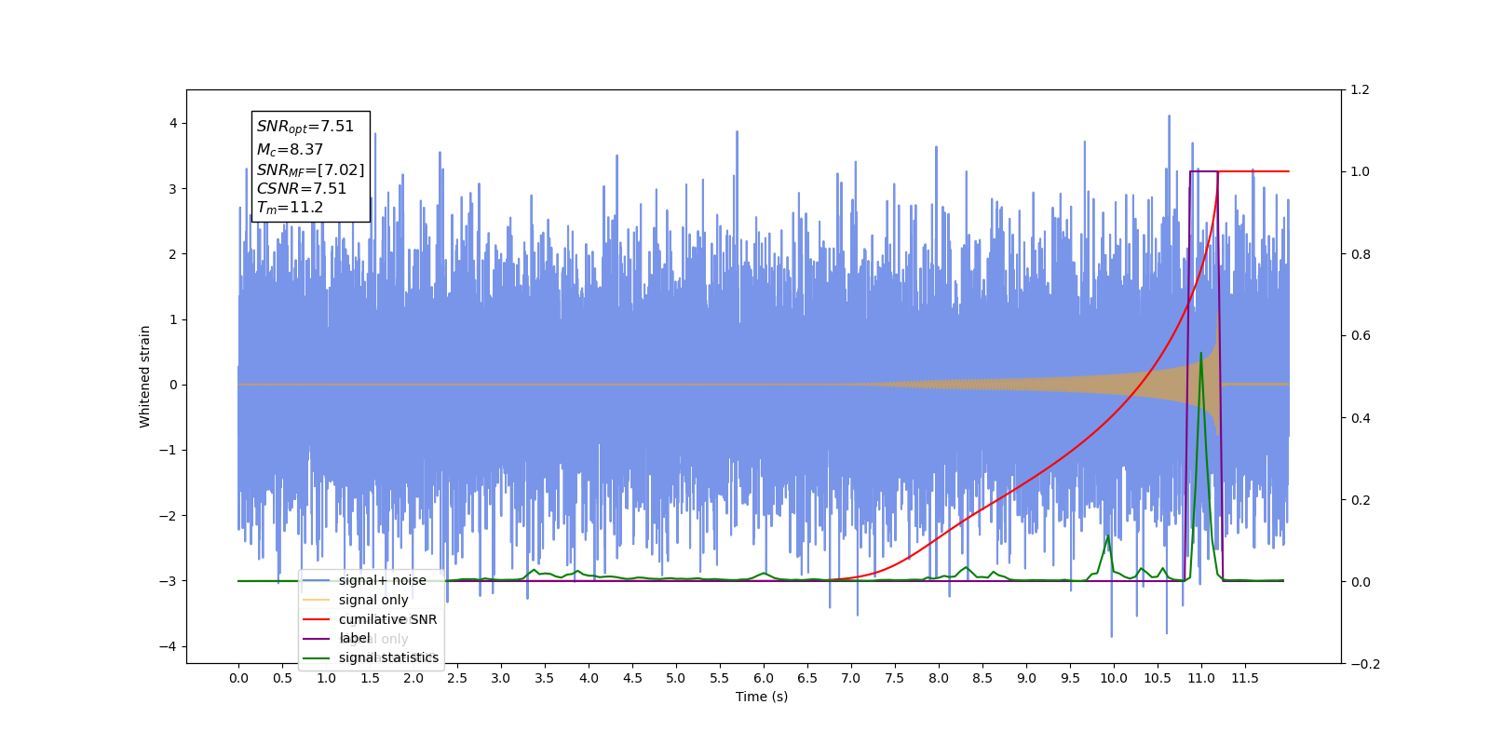
Task: Click the right axis tick label 0.2
Action: coord(1361,500)
